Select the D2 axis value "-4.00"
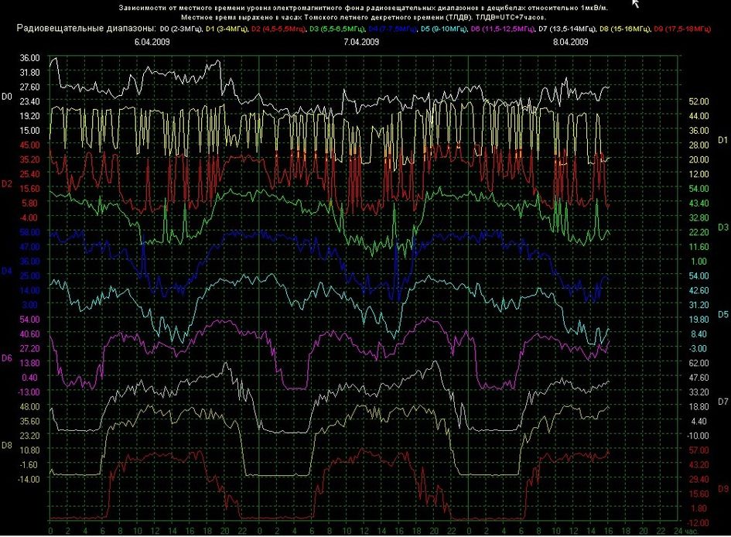Viewport: 731px width, 537px height. pyautogui.click(x=29, y=217)
